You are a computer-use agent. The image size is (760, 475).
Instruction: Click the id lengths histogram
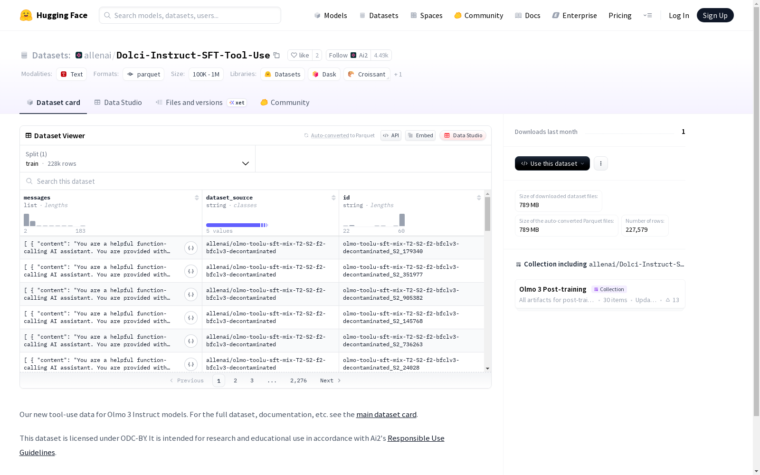coord(374,220)
